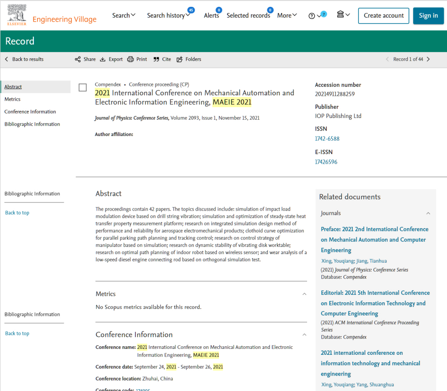Go to the next record arrow
This screenshot has width=447, height=391.
tap(428, 59)
